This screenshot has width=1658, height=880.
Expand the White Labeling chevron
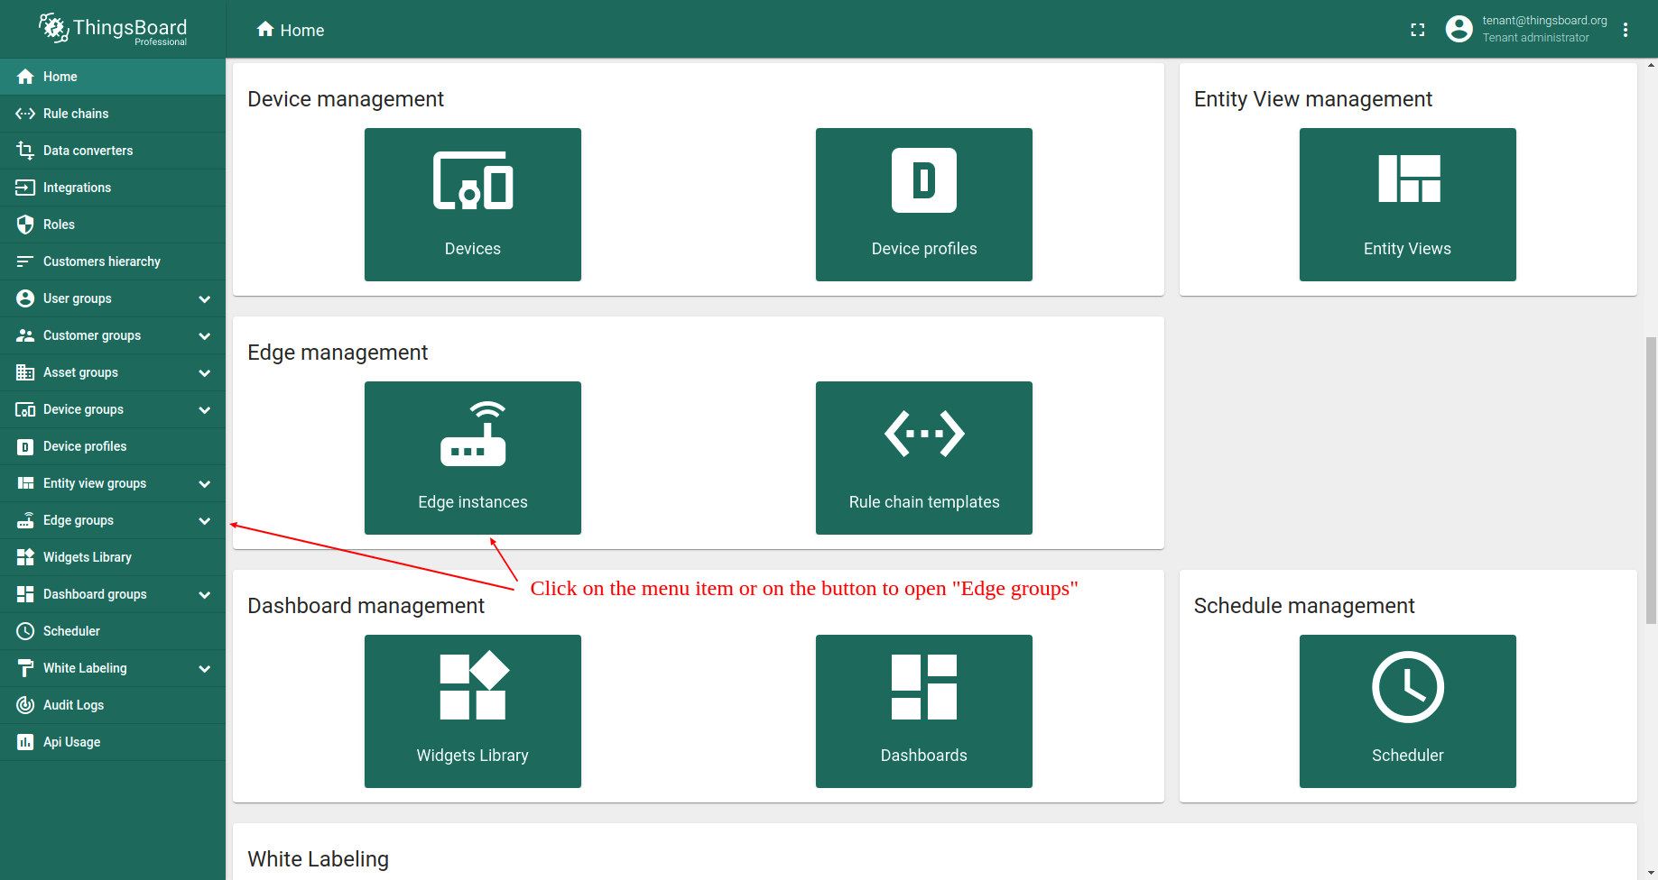(205, 668)
